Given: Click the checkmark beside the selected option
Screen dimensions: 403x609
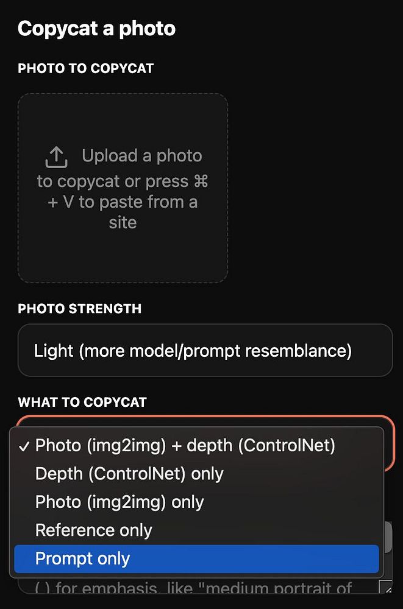Looking at the screenshot, I should pyautogui.click(x=24, y=446).
